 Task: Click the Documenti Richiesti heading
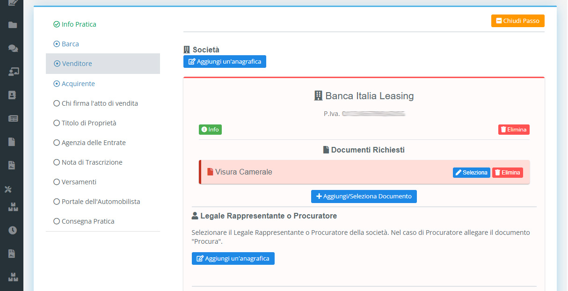coord(368,150)
